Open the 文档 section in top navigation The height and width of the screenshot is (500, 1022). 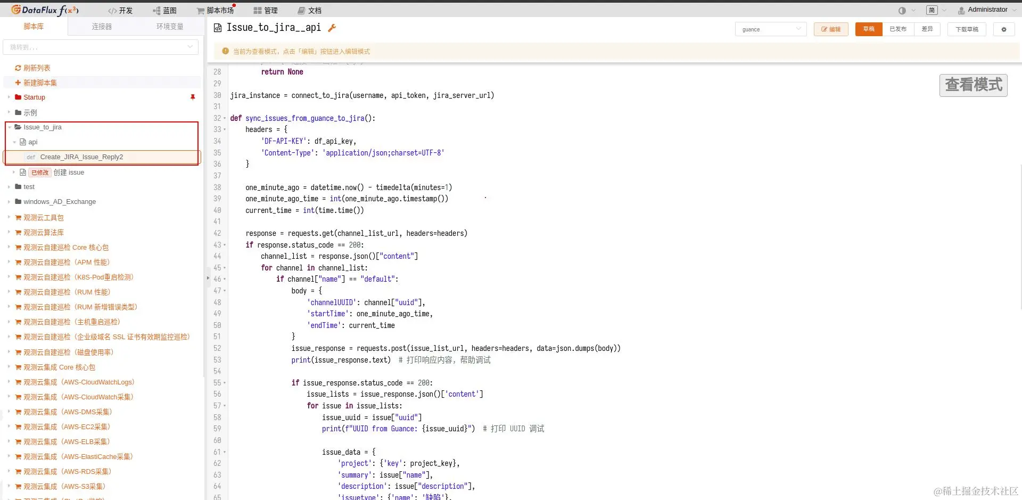[x=309, y=11]
